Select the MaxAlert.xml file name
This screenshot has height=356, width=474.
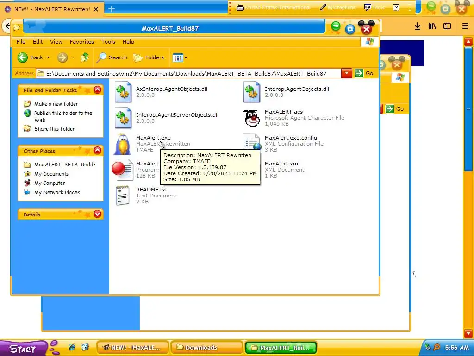282,164
